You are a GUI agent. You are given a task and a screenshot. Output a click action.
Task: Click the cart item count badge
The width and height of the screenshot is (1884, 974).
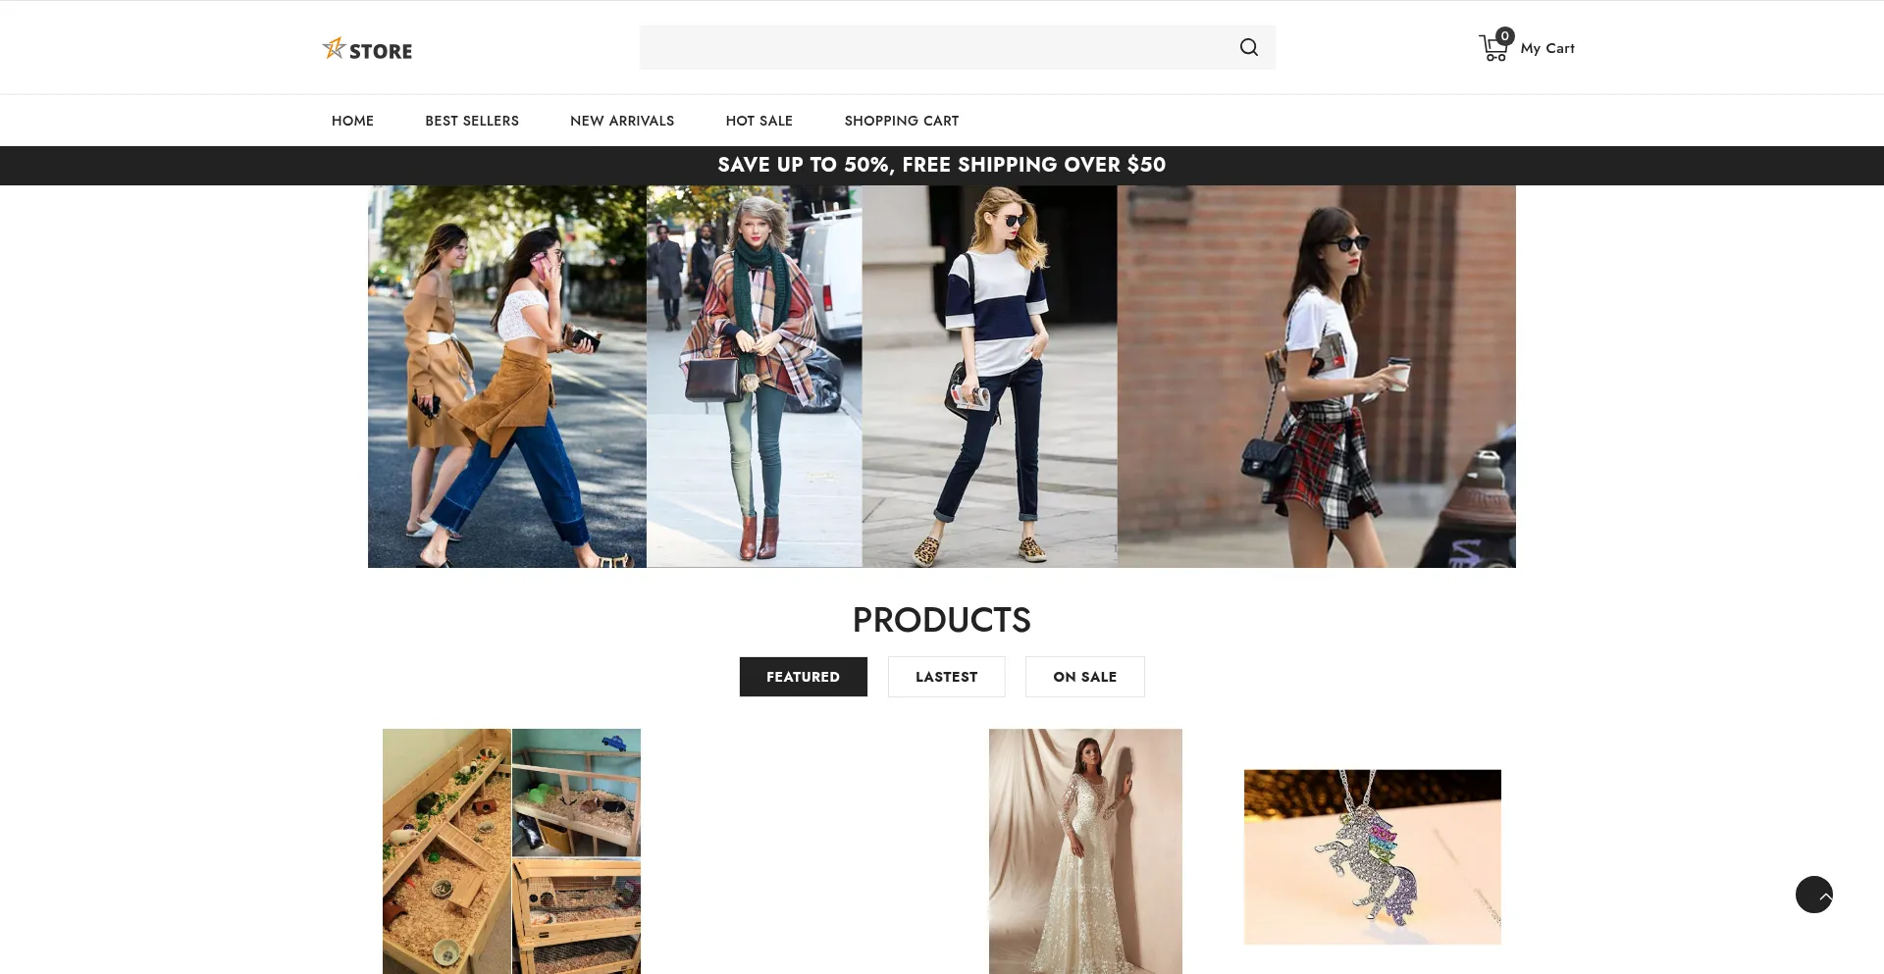pyautogui.click(x=1504, y=36)
